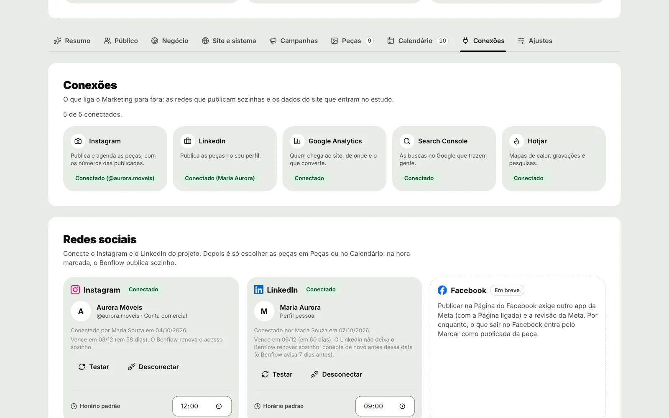Click the Facebook logo icon

pos(442,290)
